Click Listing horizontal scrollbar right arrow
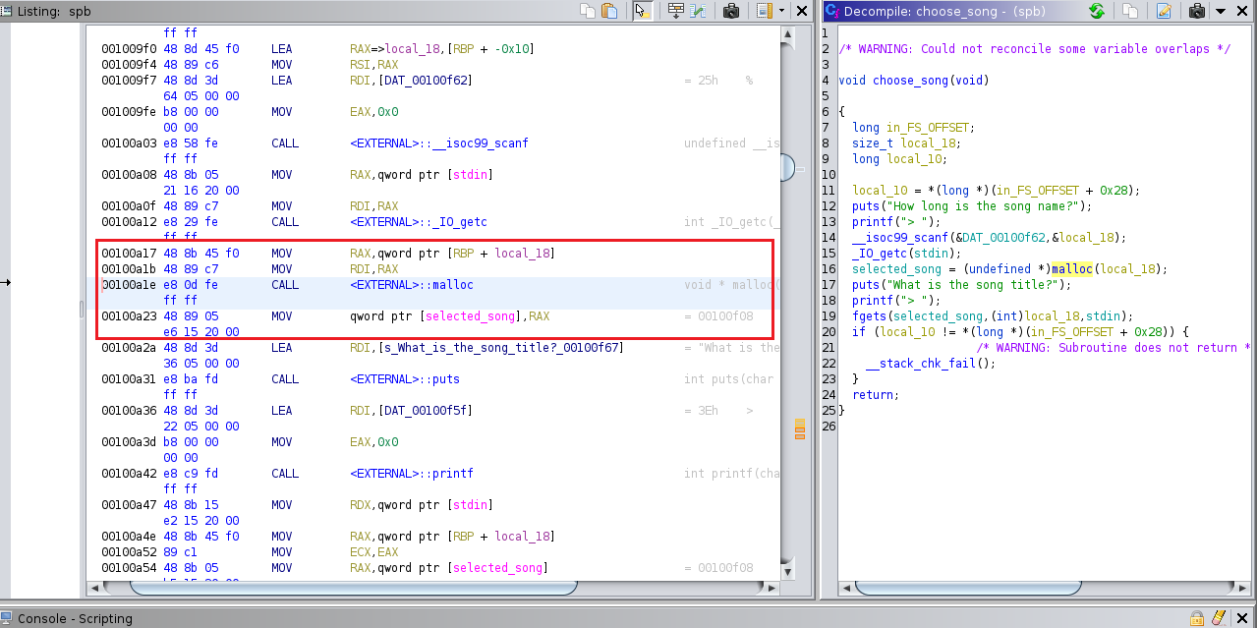This screenshot has width=1257, height=628. pos(773,588)
